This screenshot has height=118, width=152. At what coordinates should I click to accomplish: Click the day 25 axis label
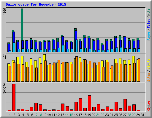116,115
